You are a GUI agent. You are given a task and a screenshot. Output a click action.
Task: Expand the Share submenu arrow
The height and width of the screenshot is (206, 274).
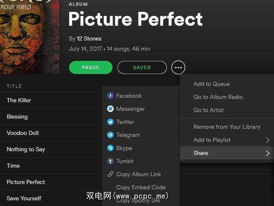pos(267,153)
